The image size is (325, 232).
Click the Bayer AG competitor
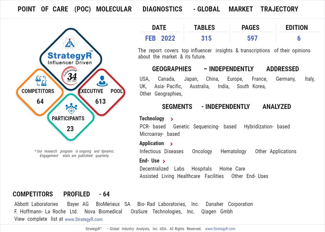(78, 204)
